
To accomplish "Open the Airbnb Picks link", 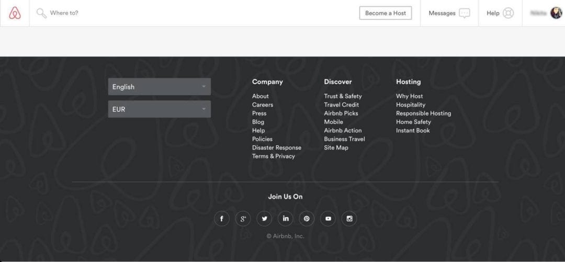I will click(x=341, y=113).
